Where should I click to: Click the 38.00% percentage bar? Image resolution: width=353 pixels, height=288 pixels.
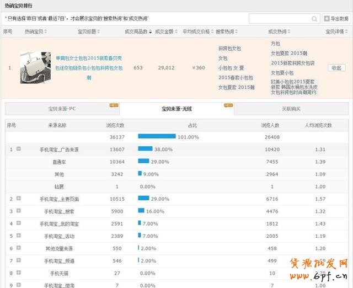tap(145, 149)
